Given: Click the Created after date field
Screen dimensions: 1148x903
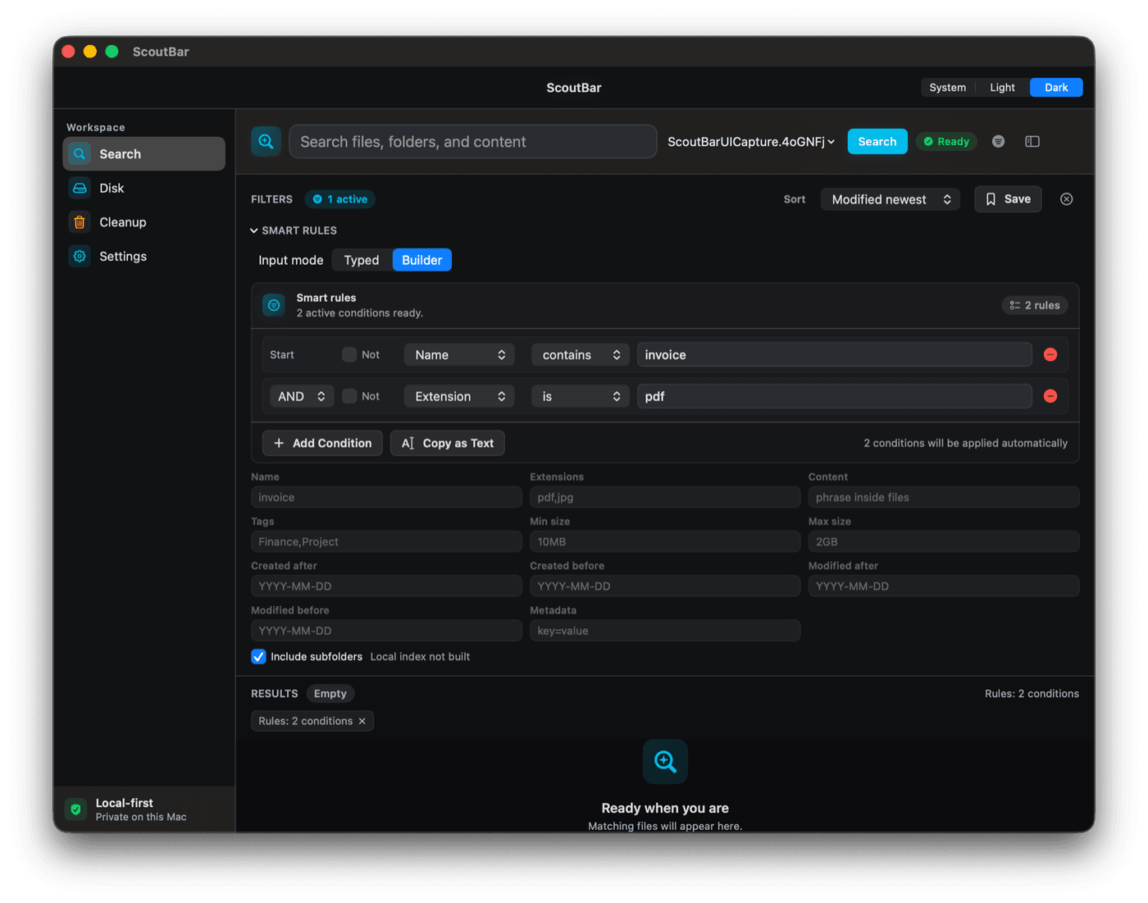Looking at the screenshot, I should pos(386,586).
